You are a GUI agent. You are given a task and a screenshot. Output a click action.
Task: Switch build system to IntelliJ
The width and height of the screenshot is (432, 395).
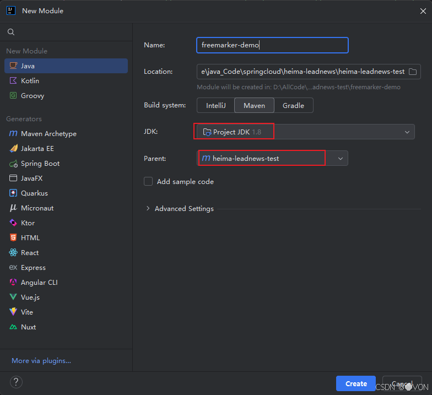point(216,106)
